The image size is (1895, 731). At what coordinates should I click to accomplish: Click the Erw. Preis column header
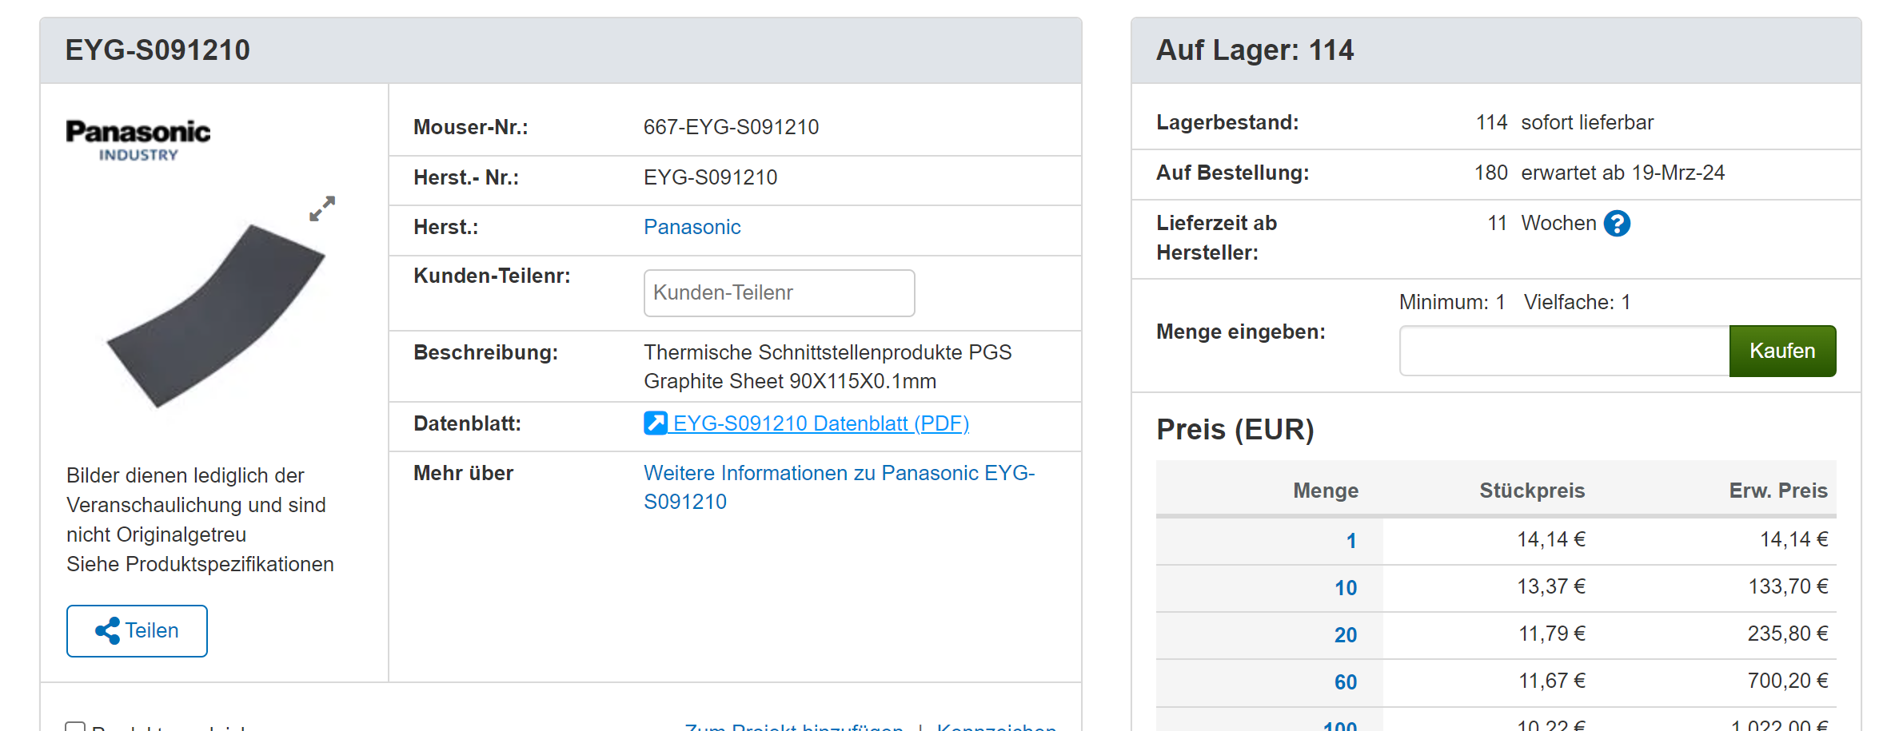[x=1778, y=491]
